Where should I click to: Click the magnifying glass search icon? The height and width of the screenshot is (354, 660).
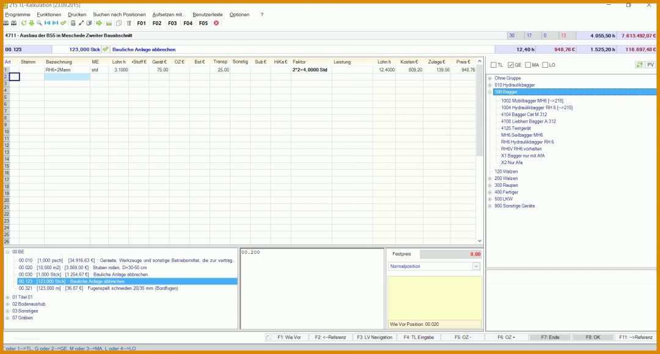(x=39, y=23)
